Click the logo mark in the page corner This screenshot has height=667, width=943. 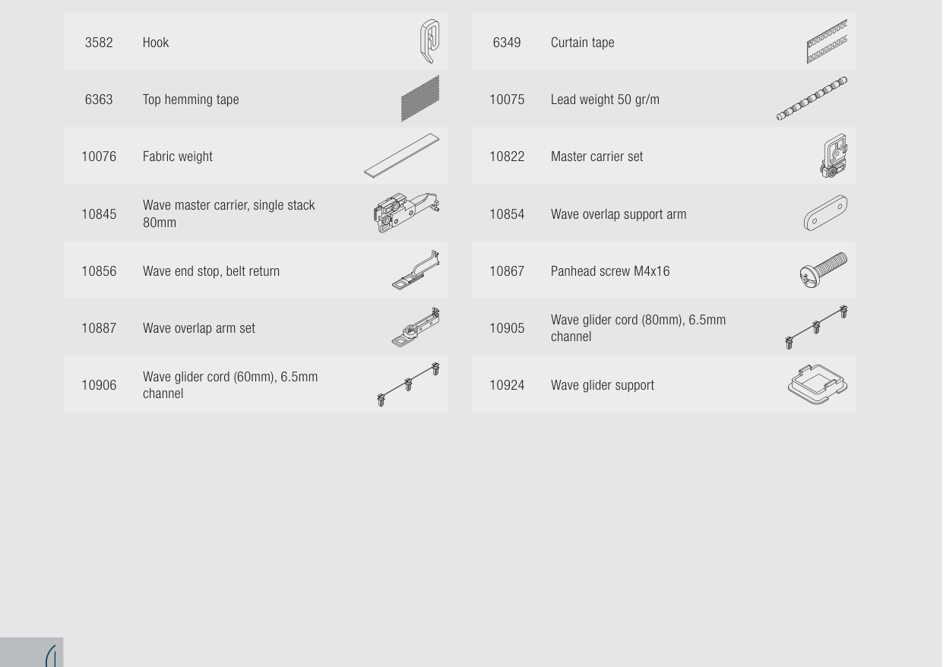pyautogui.click(x=52, y=655)
